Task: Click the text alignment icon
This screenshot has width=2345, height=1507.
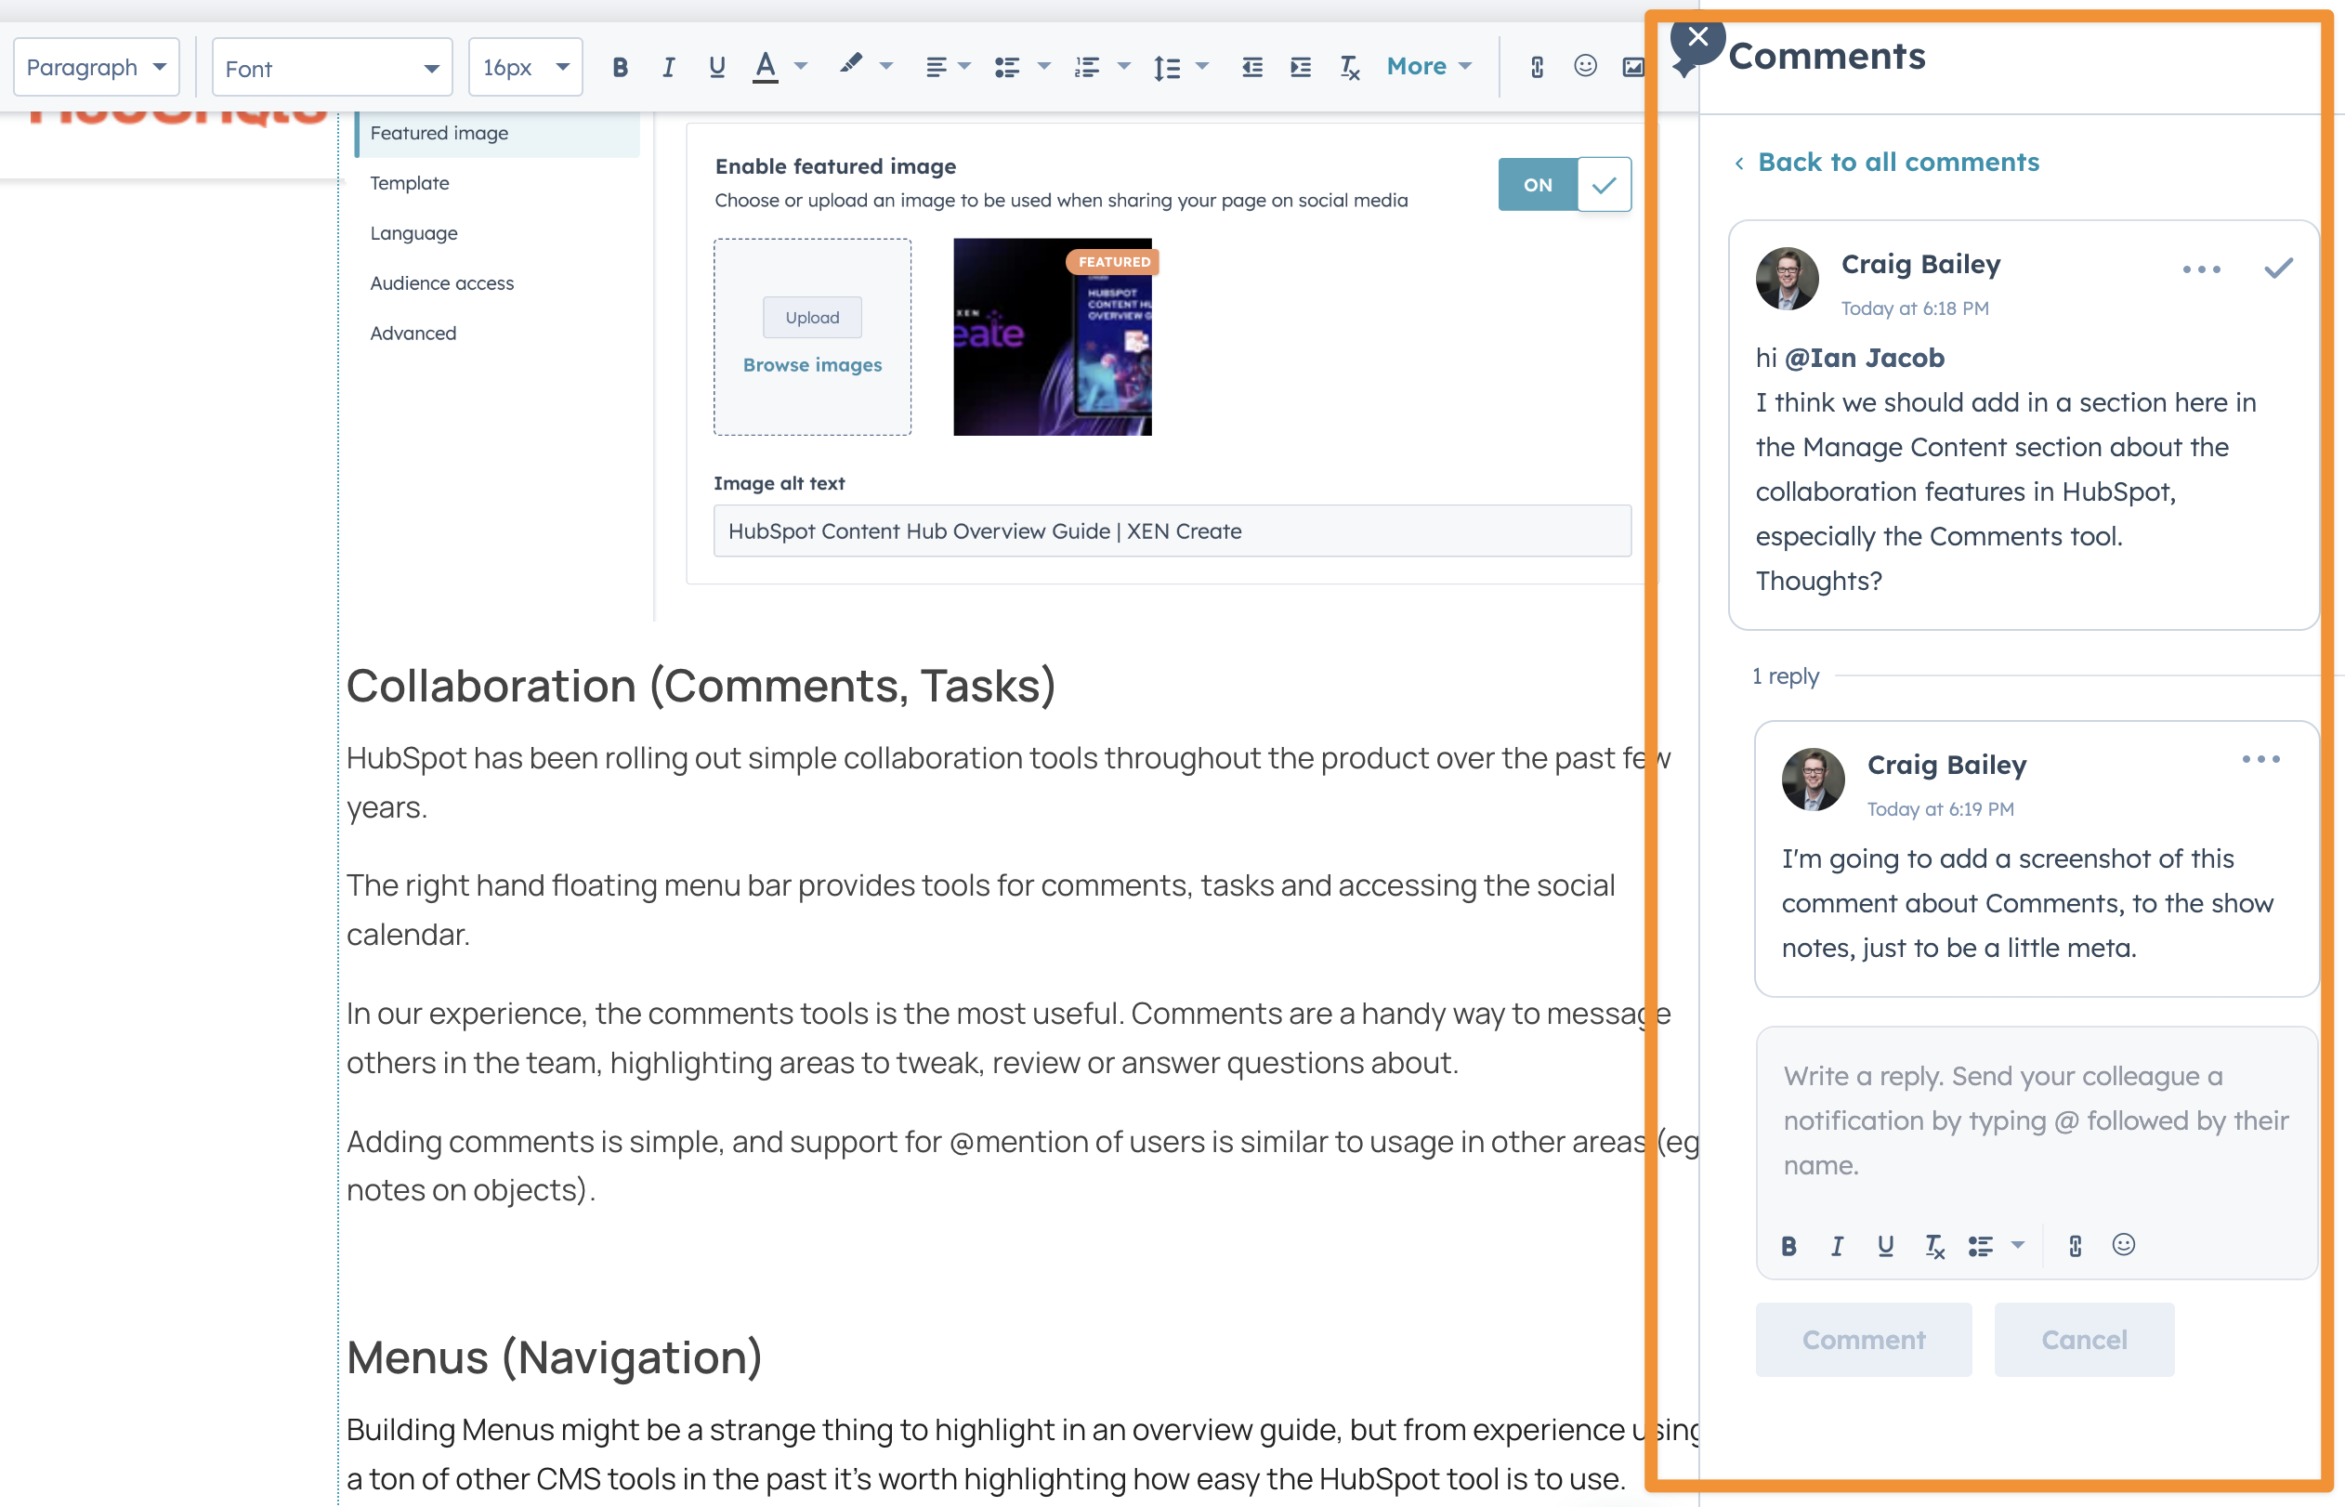Action: coord(937,68)
